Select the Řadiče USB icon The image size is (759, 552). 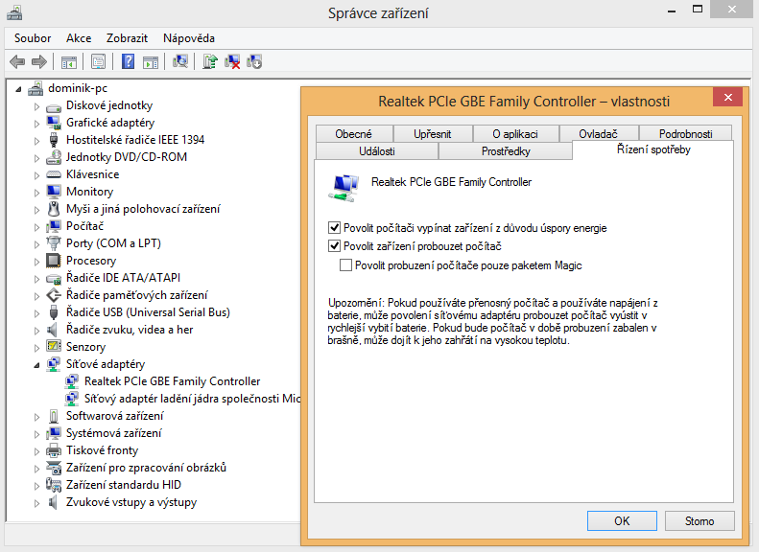[x=54, y=312]
